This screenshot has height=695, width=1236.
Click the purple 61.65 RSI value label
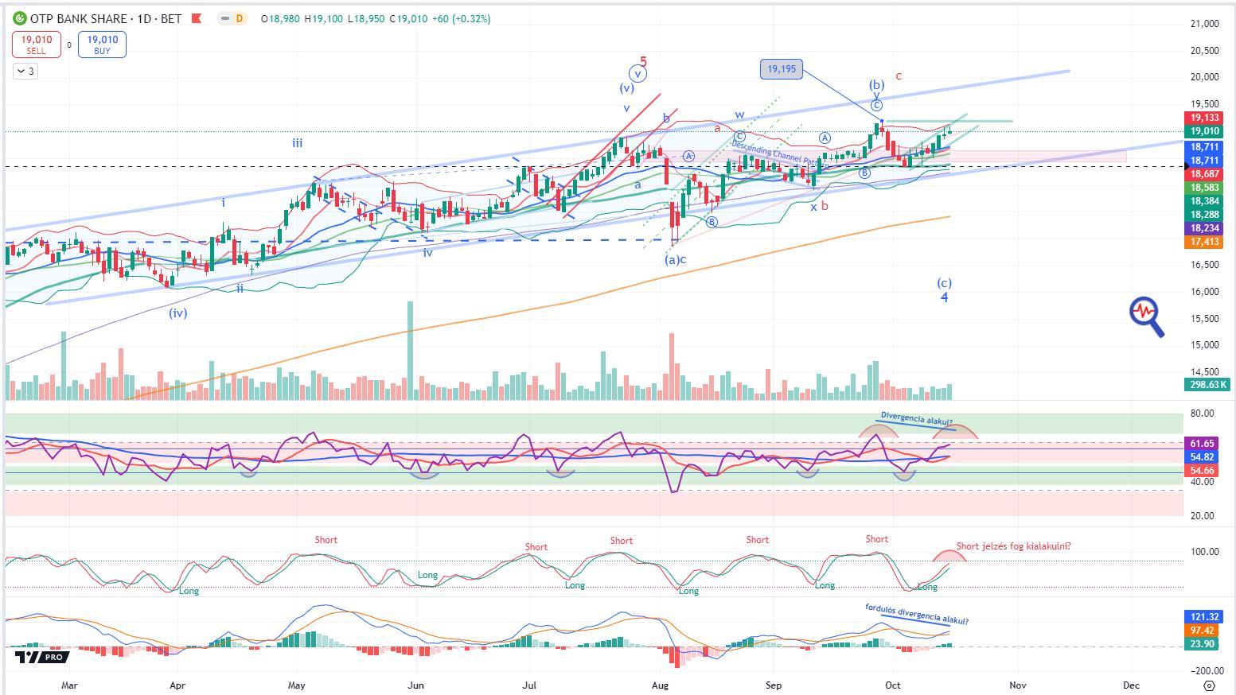1202,443
